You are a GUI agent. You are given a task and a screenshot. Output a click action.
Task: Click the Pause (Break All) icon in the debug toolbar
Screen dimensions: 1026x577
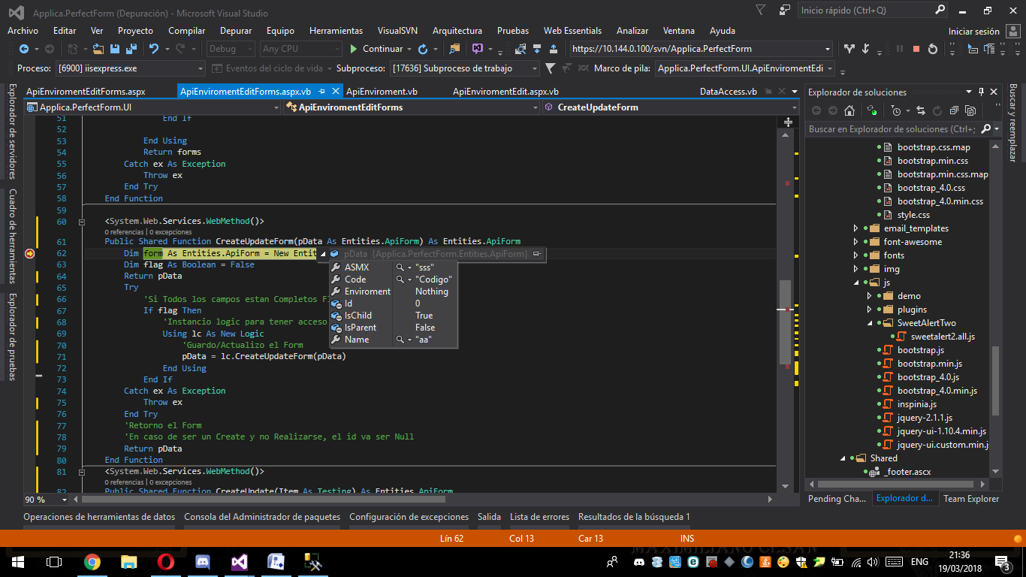coord(899,49)
